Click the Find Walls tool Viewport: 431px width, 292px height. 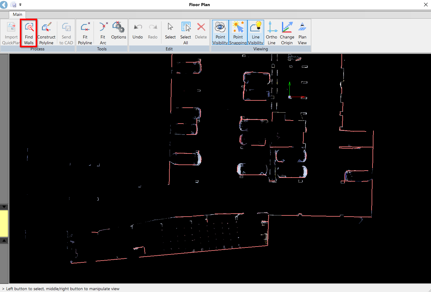pos(29,33)
